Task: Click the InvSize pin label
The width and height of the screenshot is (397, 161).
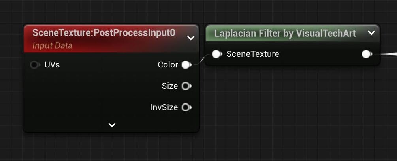Action: pos(164,107)
